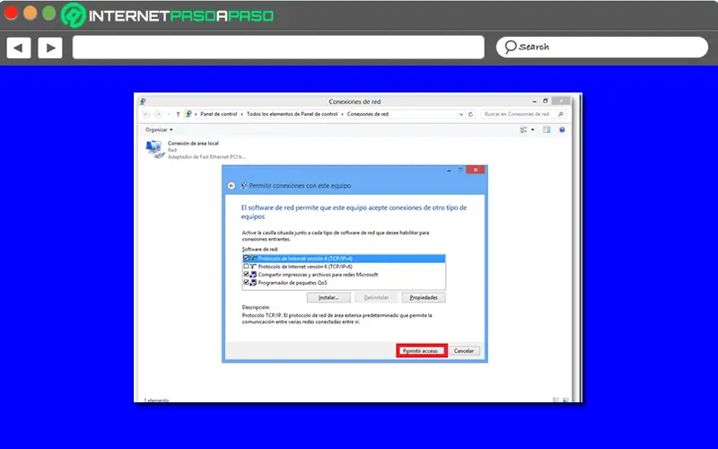Click the Conexiones de red window title icon
This screenshot has width=718, height=449.
(x=143, y=101)
